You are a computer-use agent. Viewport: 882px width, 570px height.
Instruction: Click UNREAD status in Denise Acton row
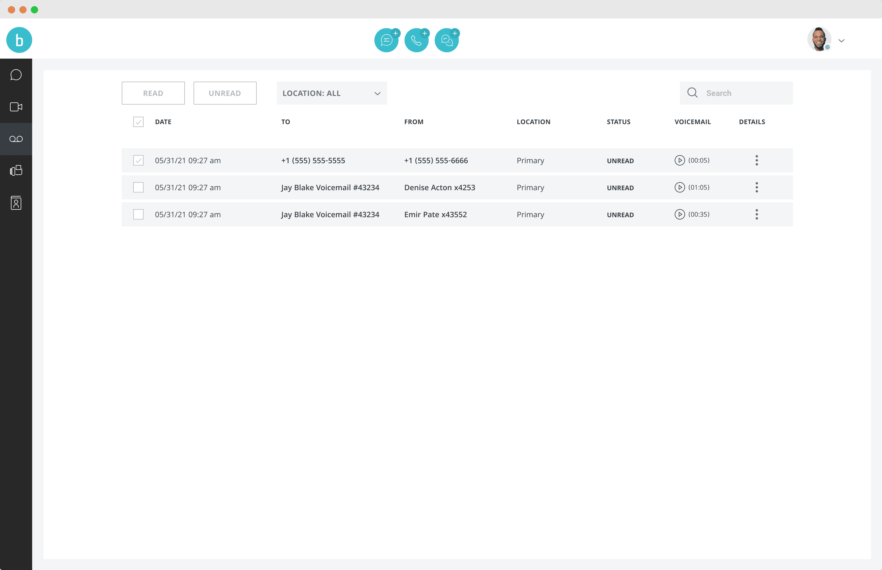(620, 188)
